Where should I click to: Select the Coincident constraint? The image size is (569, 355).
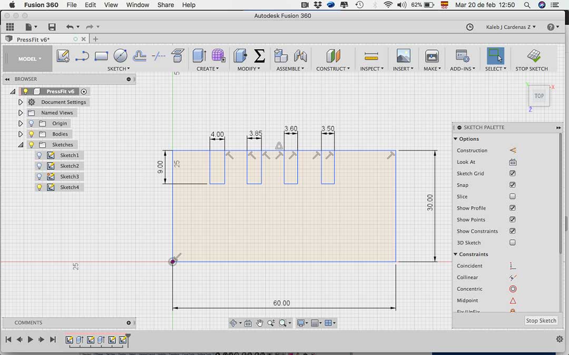469,266
